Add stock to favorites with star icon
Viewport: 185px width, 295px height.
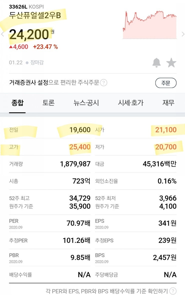click(171, 63)
